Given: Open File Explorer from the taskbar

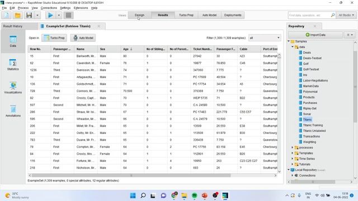Looking at the screenshot, I should click(184, 195).
